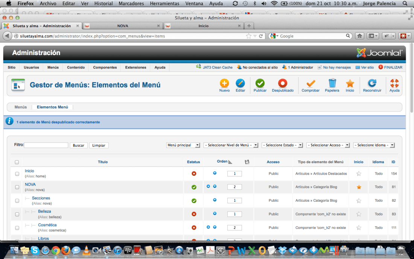Viewport: 414px width, 259px height.
Task: Click the browser back arrow button
Action: (7, 36)
